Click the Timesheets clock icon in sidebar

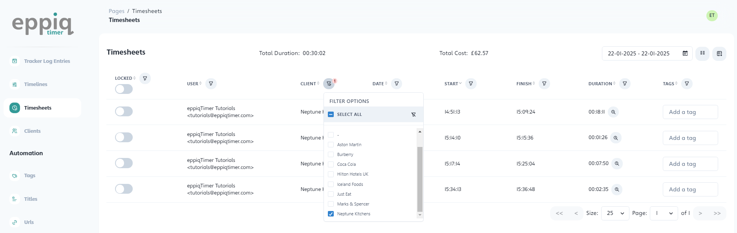15,108
